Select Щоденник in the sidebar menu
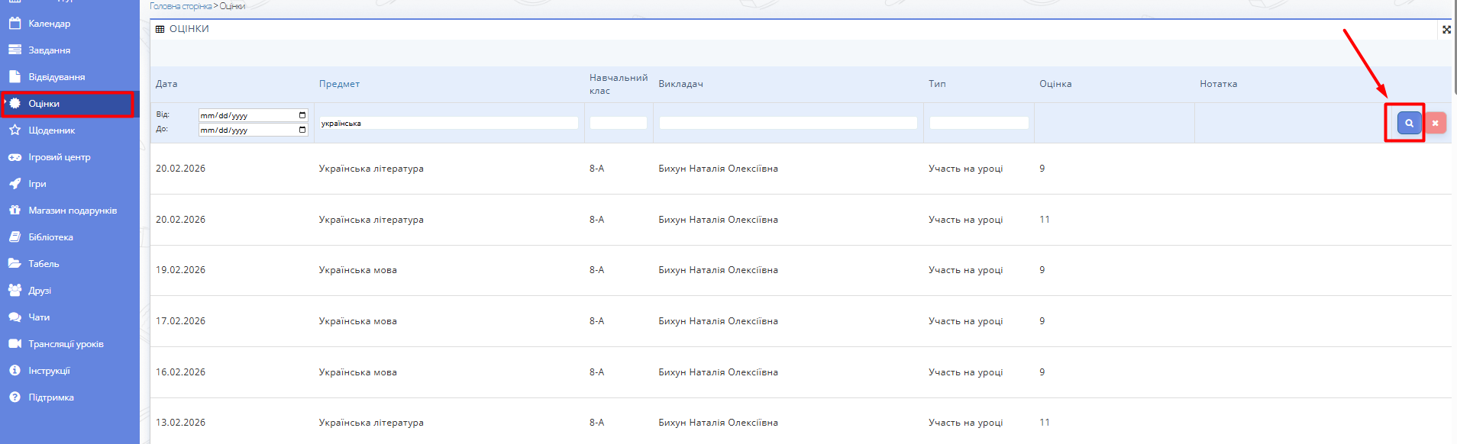The height and width of the screenshot is (444, 1457). [51, 130]
